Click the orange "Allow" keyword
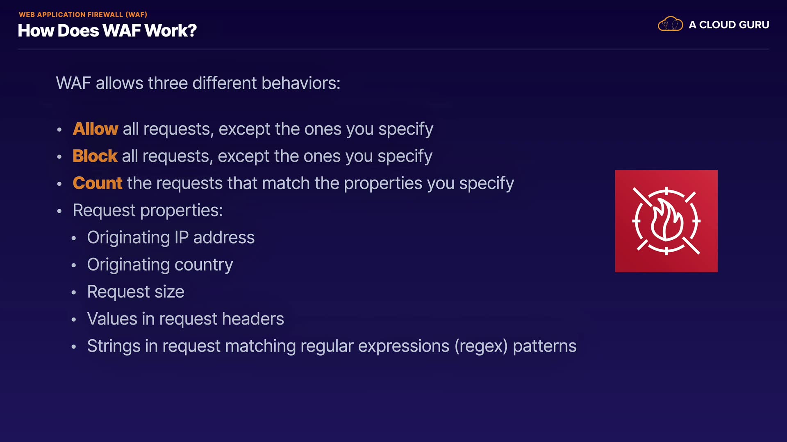Viewport: 787px width, 442px height. tap(96, 129)
